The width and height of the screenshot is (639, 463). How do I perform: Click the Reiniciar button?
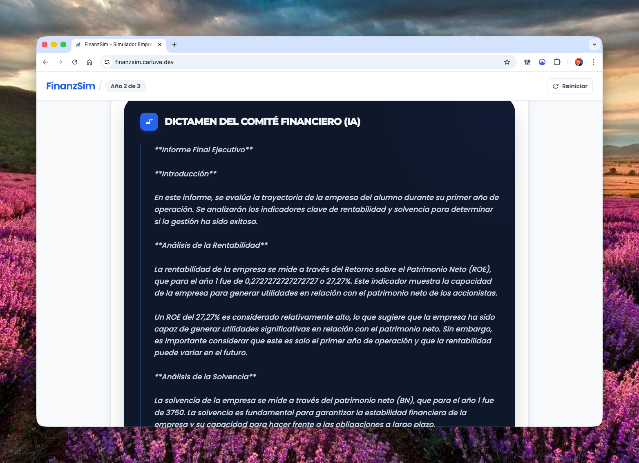(570, 86)
